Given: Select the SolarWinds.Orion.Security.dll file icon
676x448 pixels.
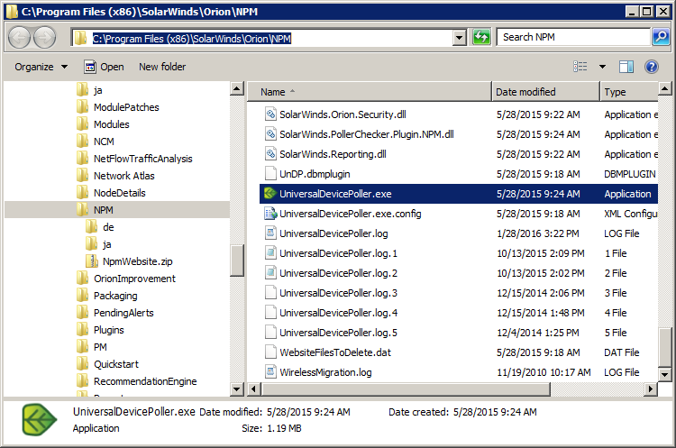Looking at the screenshot, I should click(270, 114).
